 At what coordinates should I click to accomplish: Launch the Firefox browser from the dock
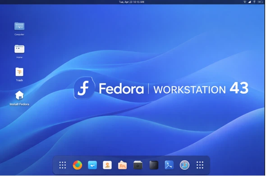click(78, 165)
